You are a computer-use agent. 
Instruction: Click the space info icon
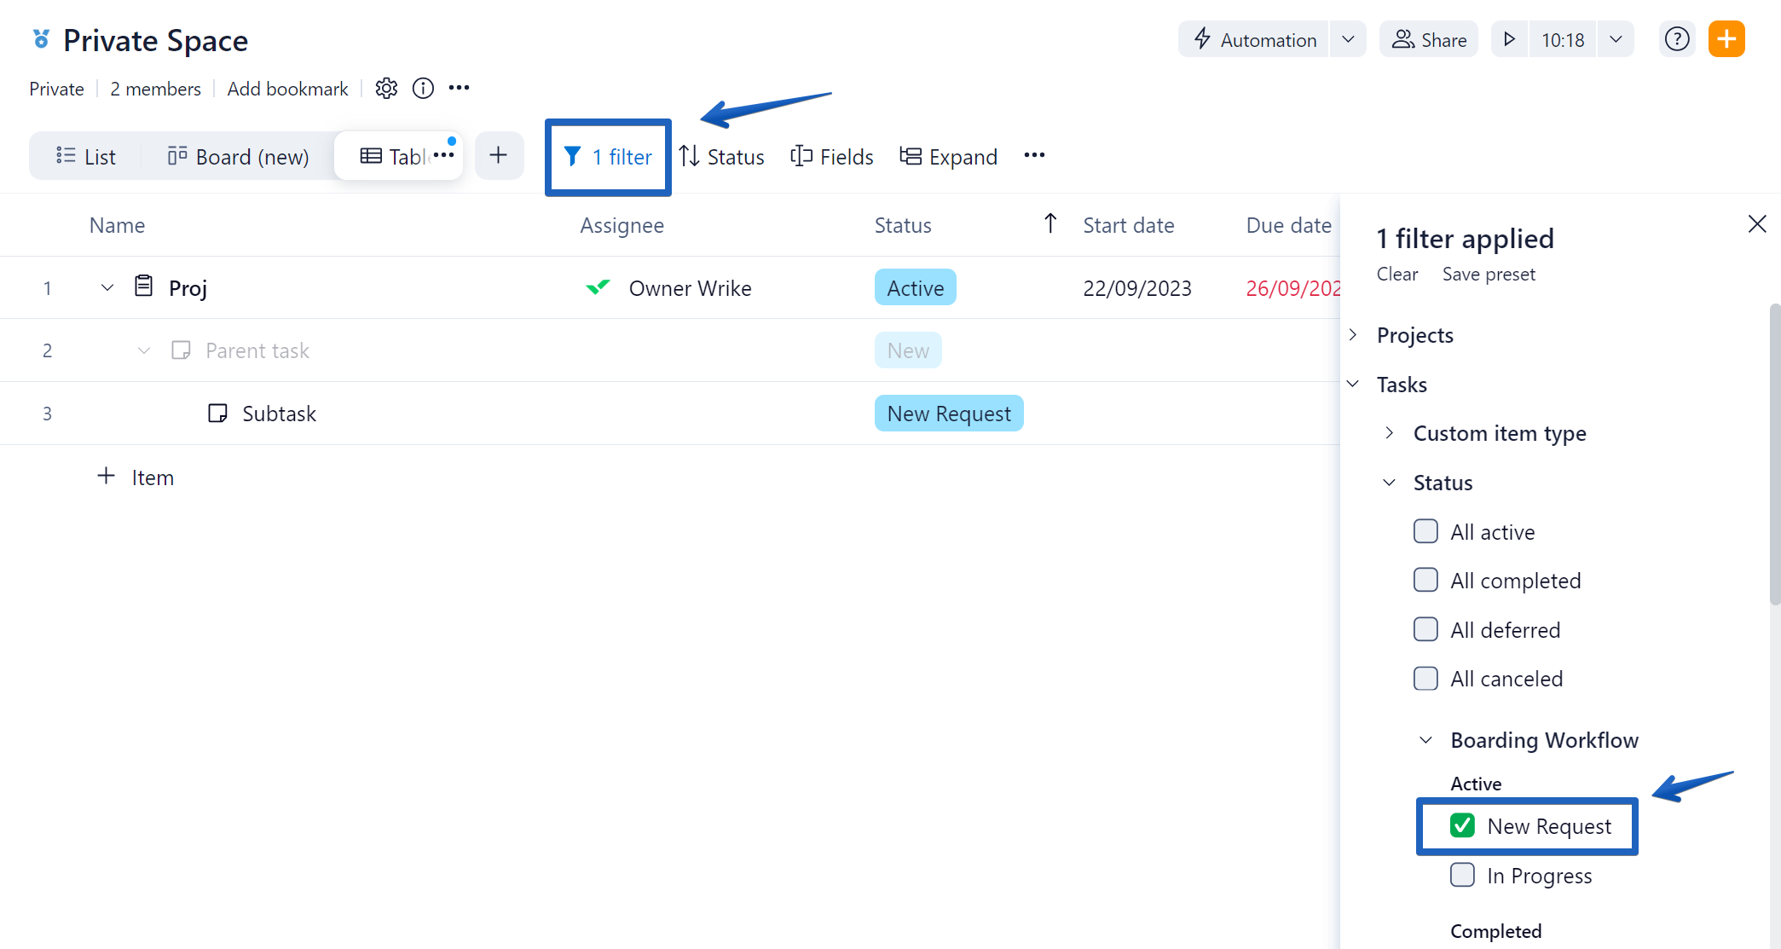click(x=423, y=89)
